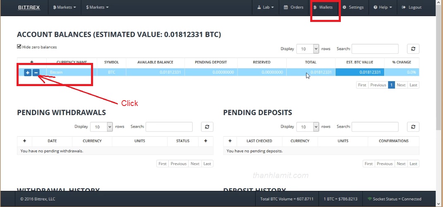Focus the Pending Withdrawals search field

pyautogui.click(x=169, y=127)
